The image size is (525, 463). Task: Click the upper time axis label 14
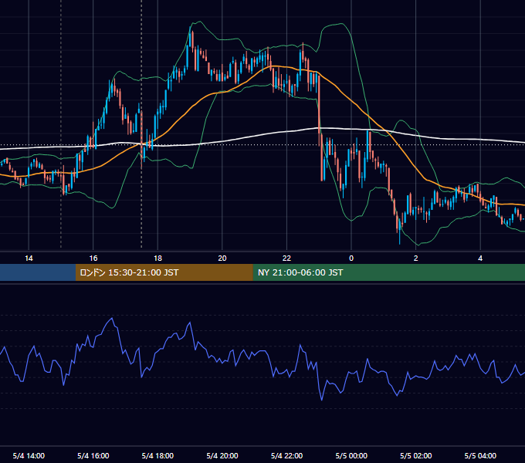29,259
